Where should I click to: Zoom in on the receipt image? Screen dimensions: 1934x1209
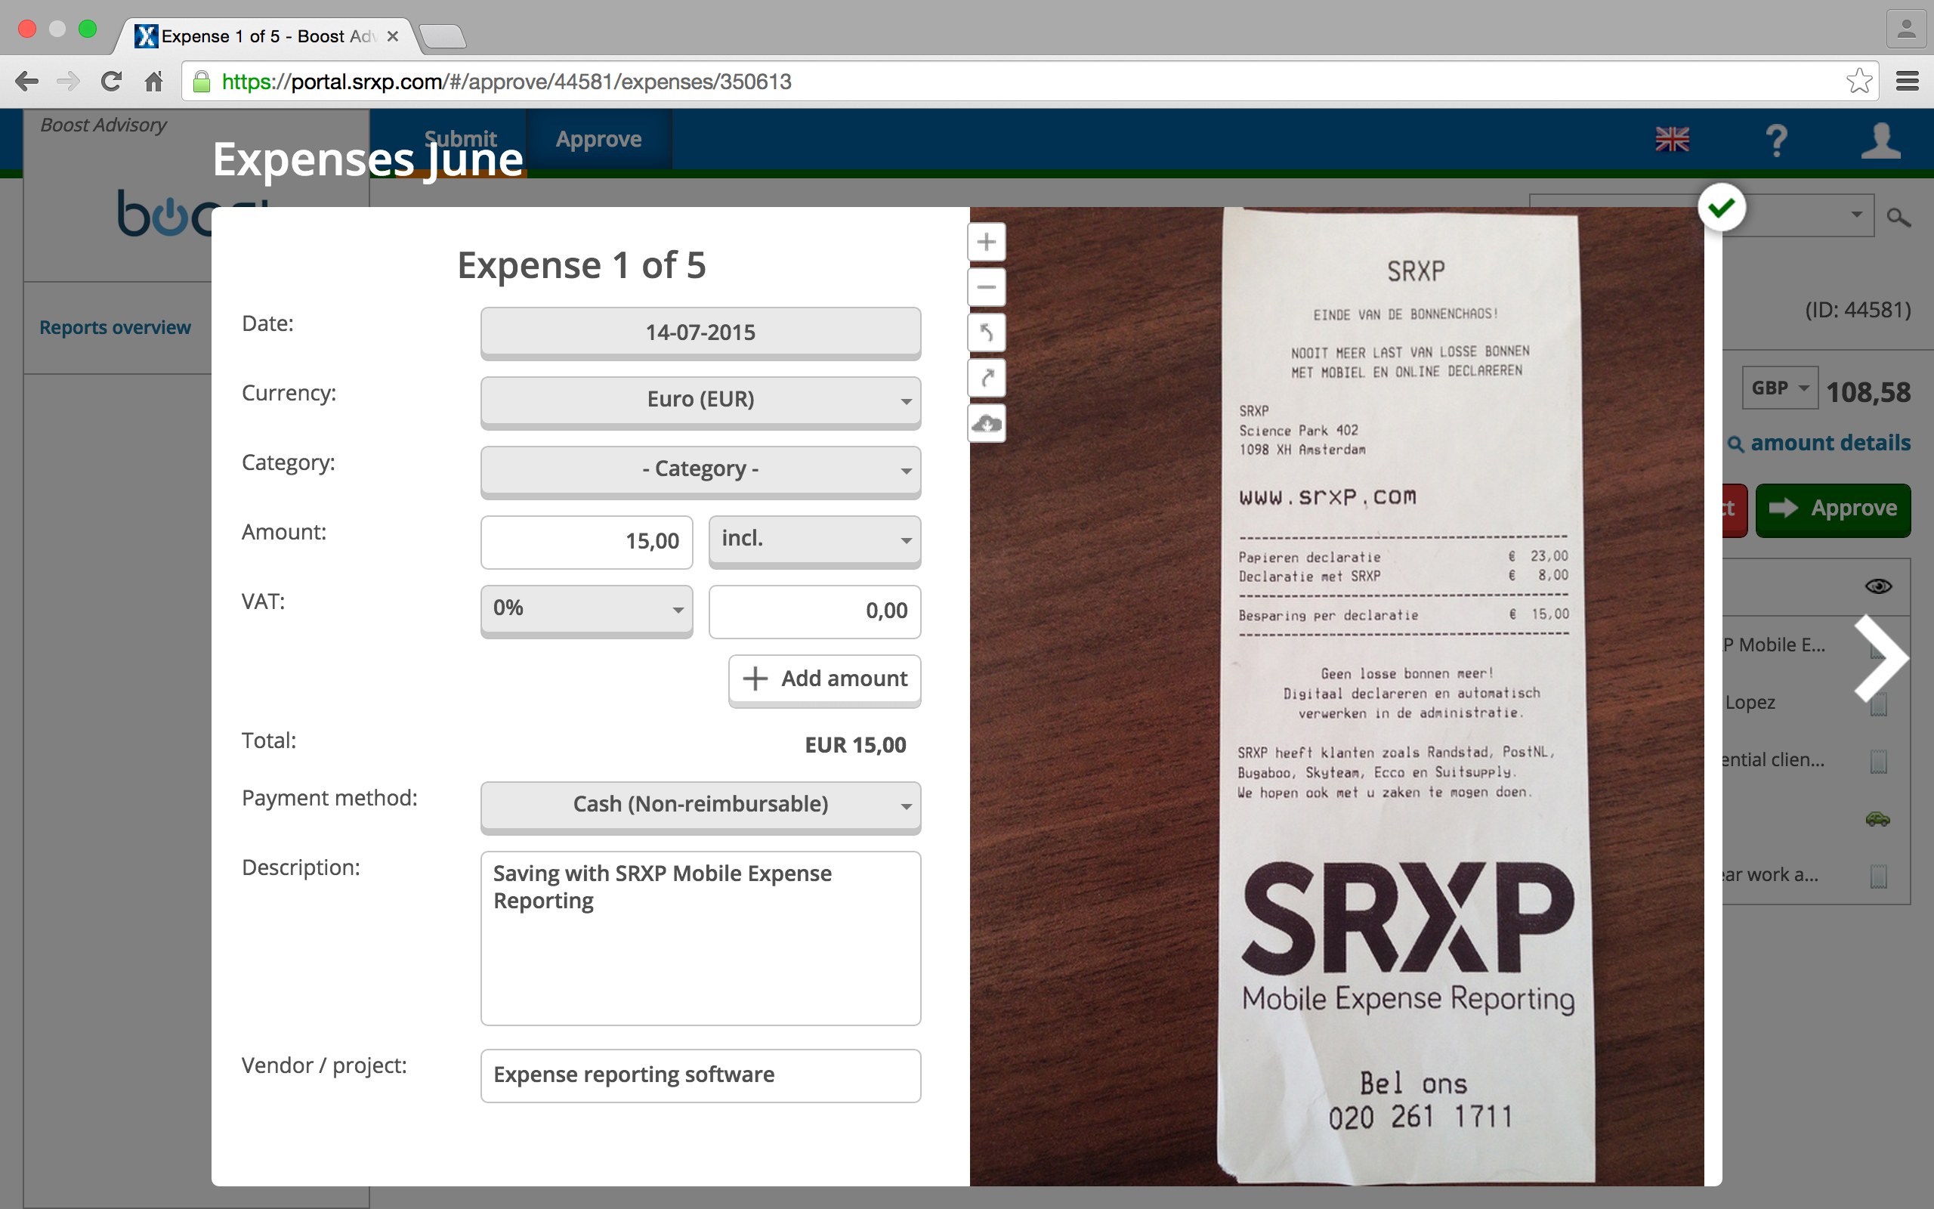[986, 242]
